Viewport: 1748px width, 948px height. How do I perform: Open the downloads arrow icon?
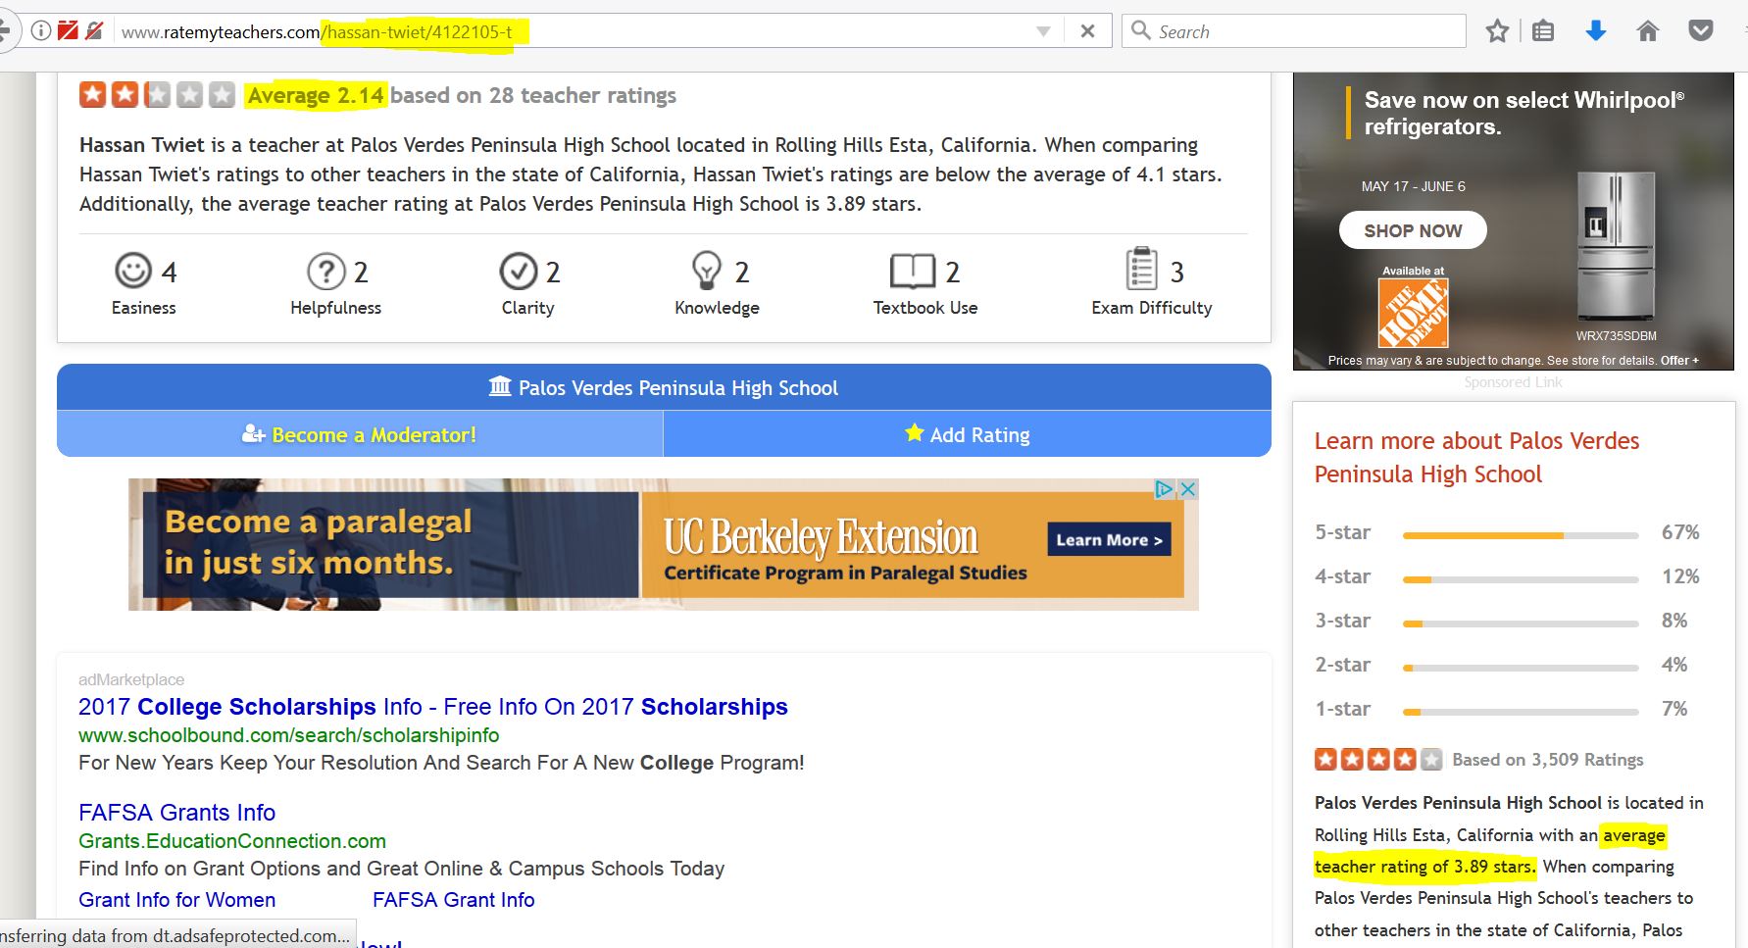1596,31
